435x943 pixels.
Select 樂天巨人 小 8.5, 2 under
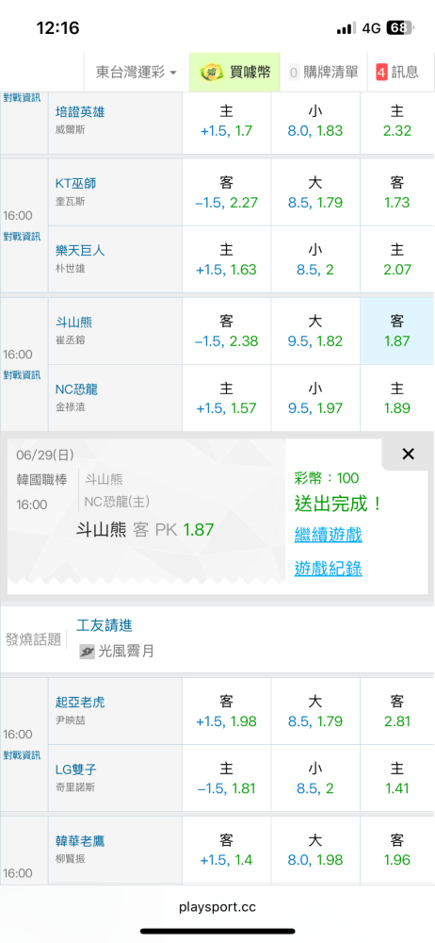point(315,259)
